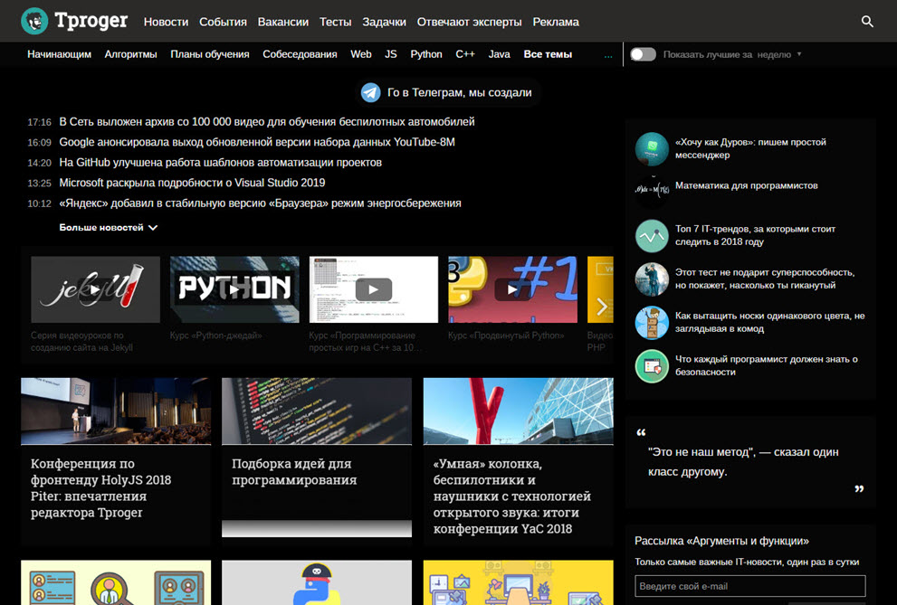This screenshot has height=605, width=897.
Task: Open '«Хочу как Дуров»' messenger article
Action: point(750,148)
